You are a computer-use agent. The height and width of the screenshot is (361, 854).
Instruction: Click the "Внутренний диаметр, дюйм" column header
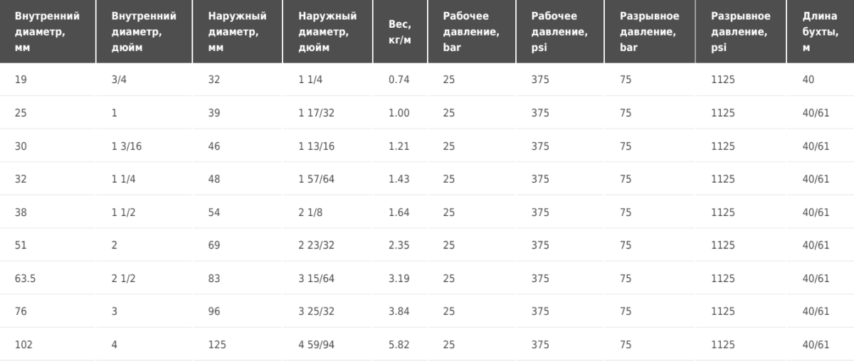[x=144, y=32]
